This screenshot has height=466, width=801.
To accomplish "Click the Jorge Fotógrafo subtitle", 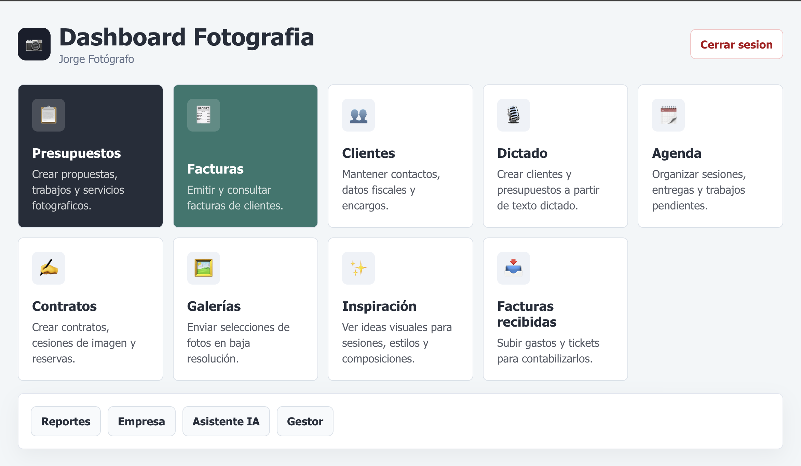I will tap(96, 59).
